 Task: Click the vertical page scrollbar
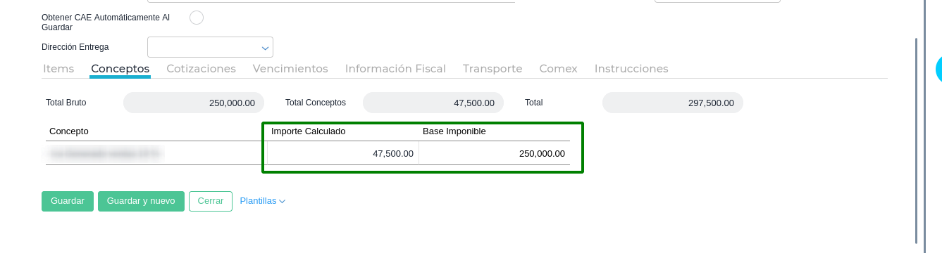tap(916, 141)
